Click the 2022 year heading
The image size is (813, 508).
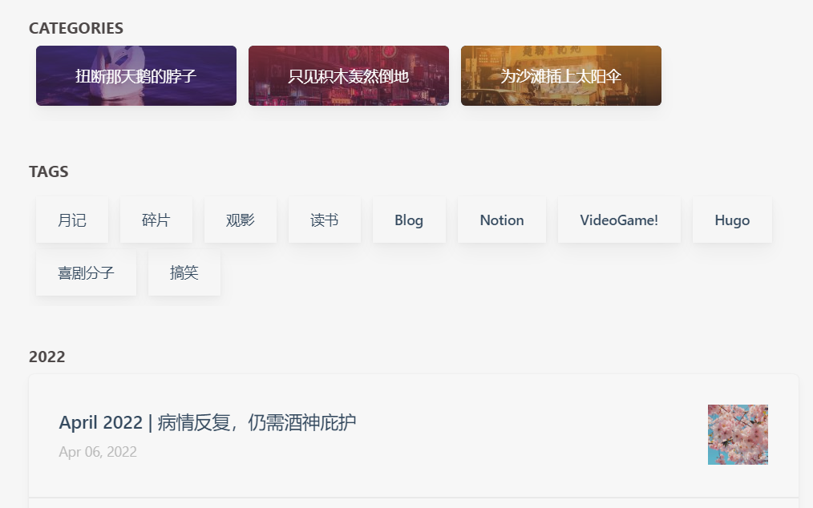[x=47, y=357]
